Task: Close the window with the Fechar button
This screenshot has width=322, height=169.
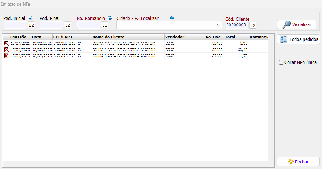Action: tap(298, 162)
